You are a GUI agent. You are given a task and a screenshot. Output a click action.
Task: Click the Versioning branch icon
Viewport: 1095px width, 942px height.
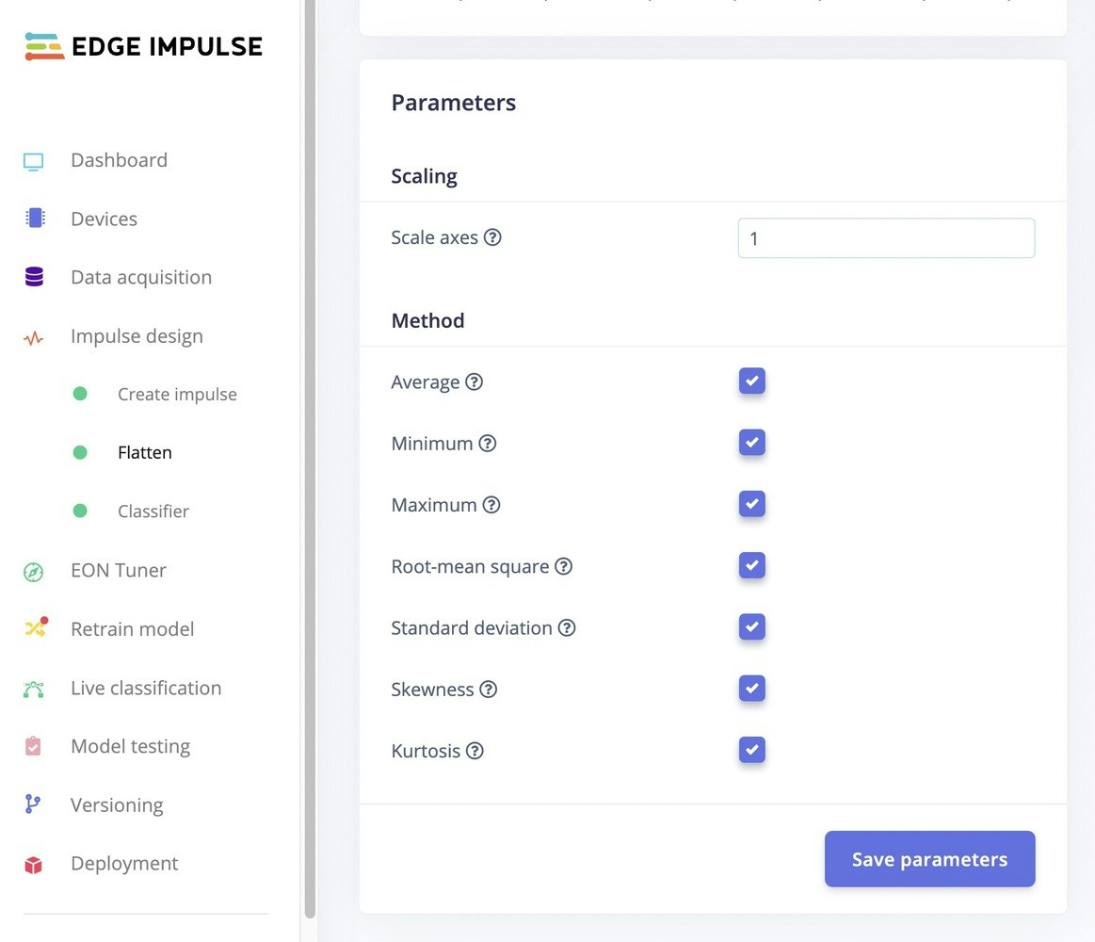tap(33, 804)
